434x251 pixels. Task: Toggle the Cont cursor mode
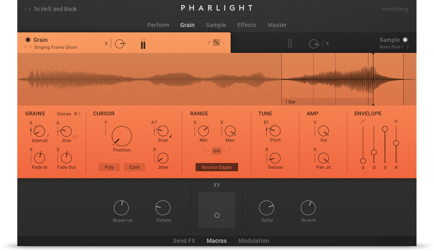click(134, 167)
